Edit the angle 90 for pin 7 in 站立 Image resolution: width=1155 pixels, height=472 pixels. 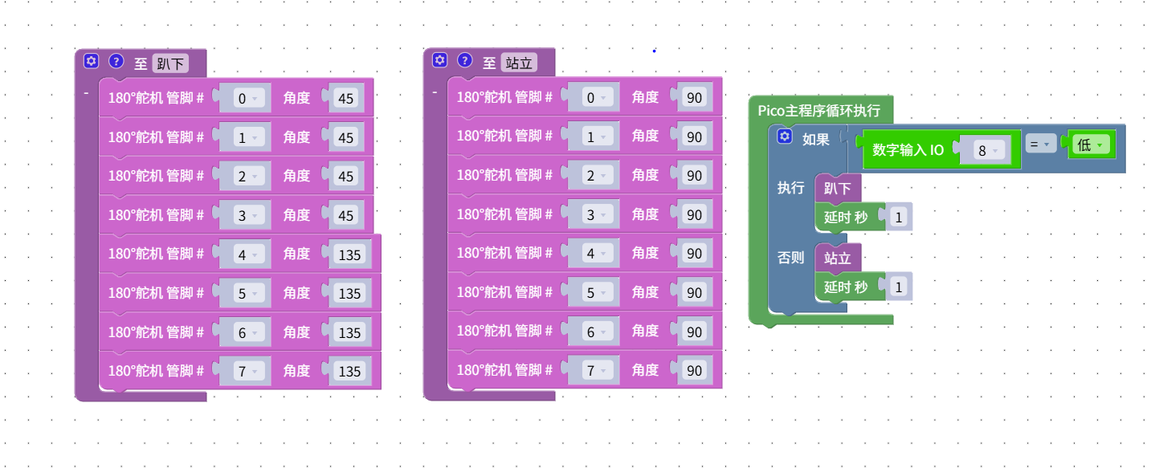tap(695, 370)
